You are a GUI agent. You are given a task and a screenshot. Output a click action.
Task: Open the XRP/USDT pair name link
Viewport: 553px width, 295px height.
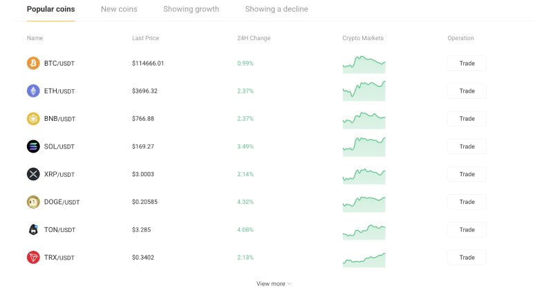(x=59, y=174)
